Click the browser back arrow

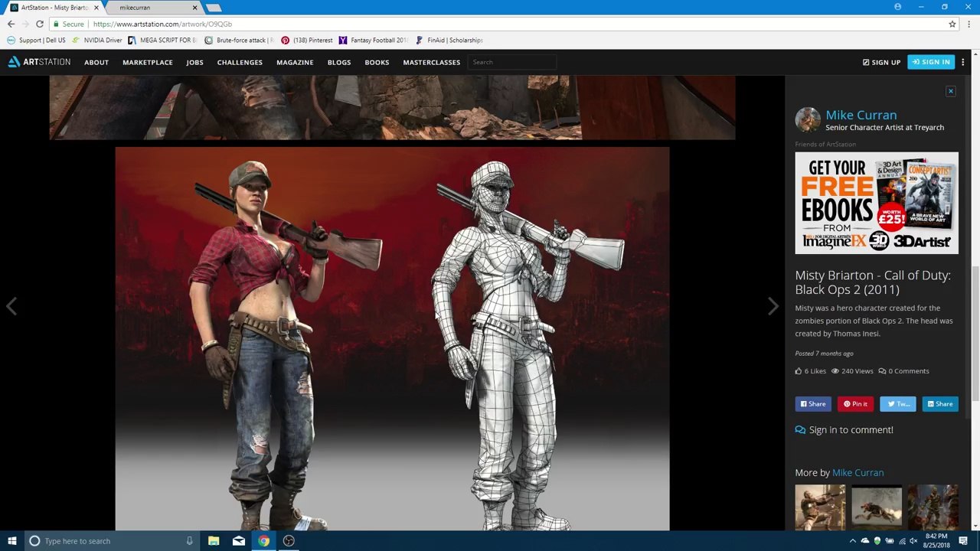pos(11,24)
